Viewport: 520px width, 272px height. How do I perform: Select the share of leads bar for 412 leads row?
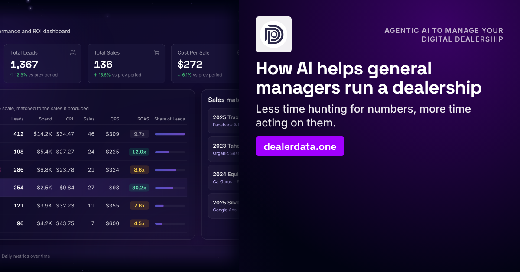pos(170,134)
